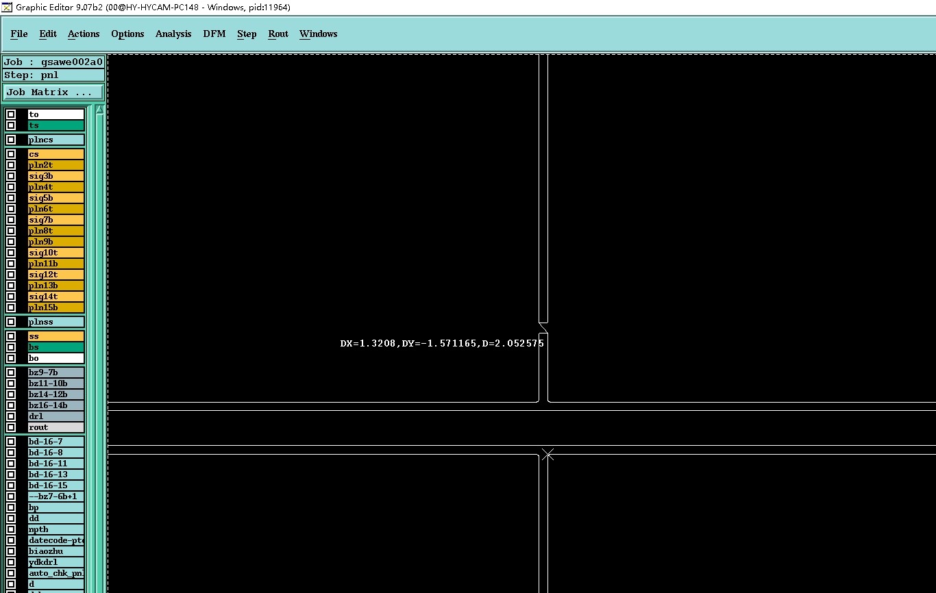Open the Analysis menu
The height and width of the screenshot is (593, 936).
(x=173, y=34)
